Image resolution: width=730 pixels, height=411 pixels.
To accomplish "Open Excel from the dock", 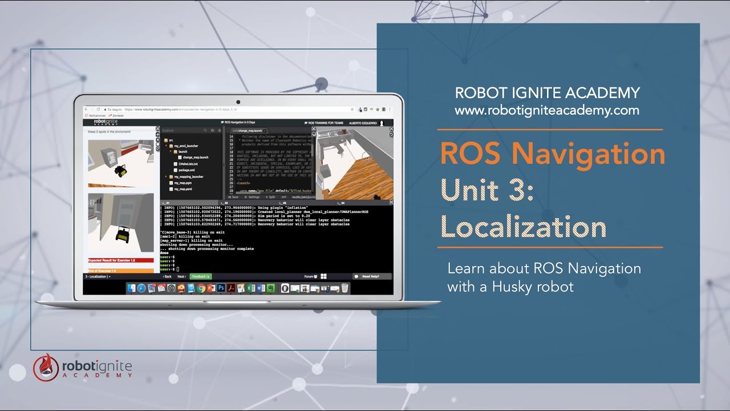I will coord(251,288).
